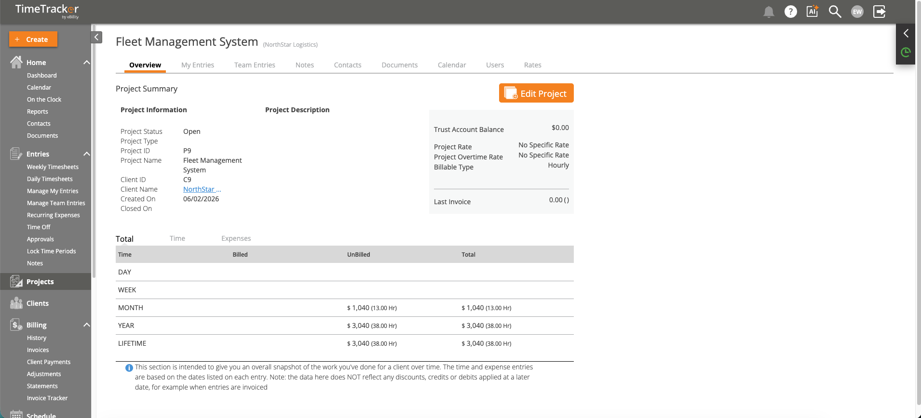
Task: Click LIFETIME total $ 3,040 value
Action: point(486,343)
